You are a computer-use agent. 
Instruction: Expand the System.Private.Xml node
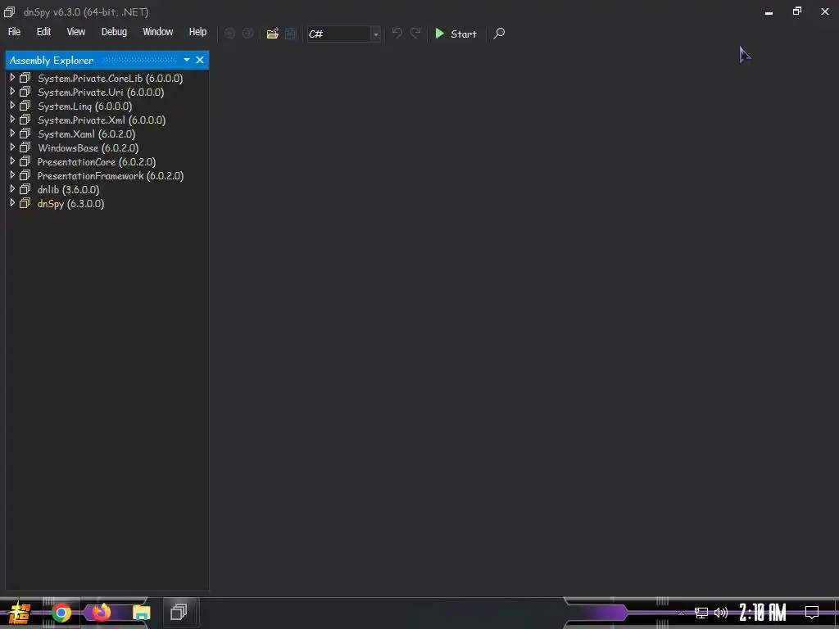[x=12, y=120]
